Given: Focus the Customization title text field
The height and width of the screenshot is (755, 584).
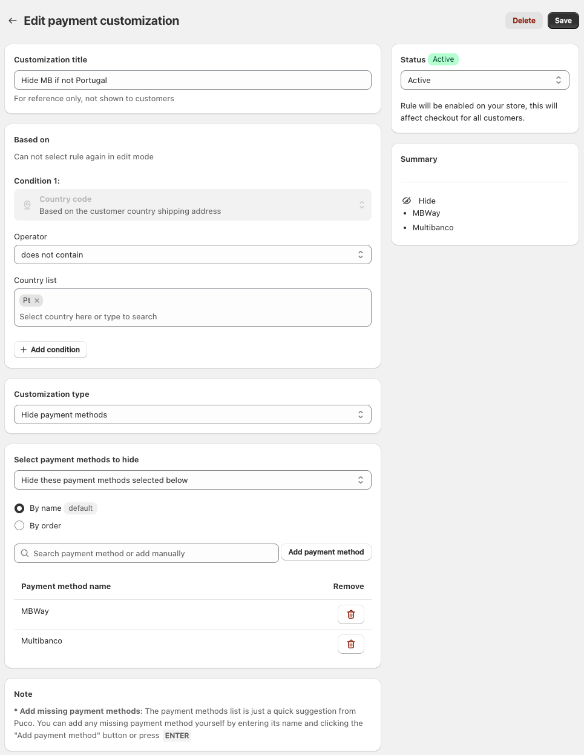Looking at the screenshot, I should [x=192, y=80].
